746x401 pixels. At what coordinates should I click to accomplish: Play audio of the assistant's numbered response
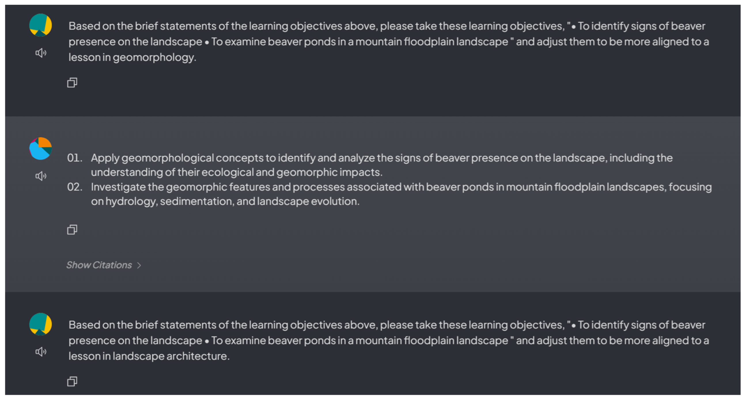[x=41, y=176]
